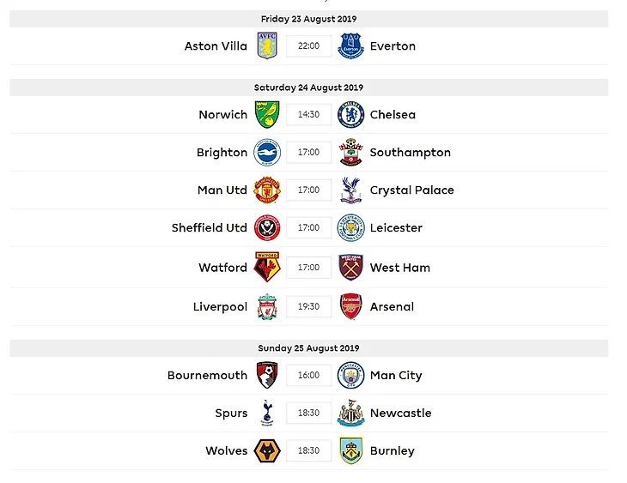Open the 22:00 Aston Villa kickoff time

point(308,46)
